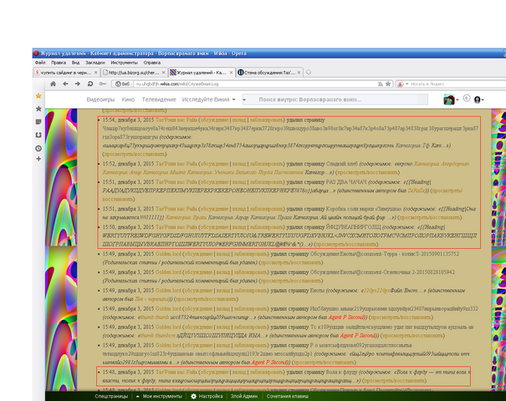Image resolution: width=506 pixels, height=401 pixels.
Task: Open the Инструменты menu
Action: pos(124,63)
